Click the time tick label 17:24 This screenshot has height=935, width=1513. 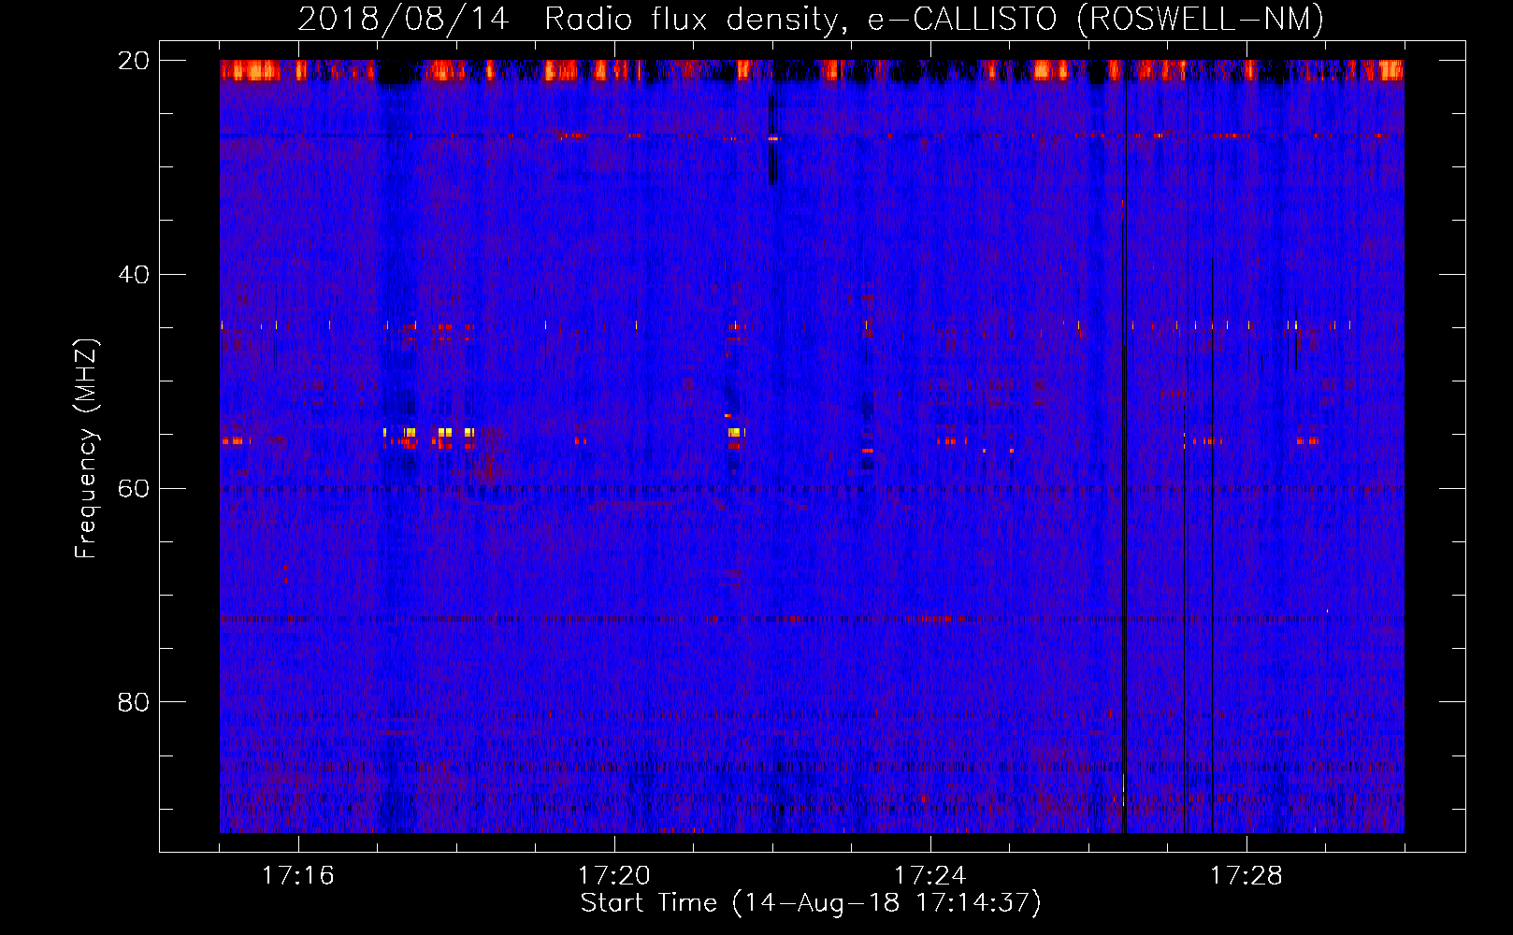[x=930, y=876]
